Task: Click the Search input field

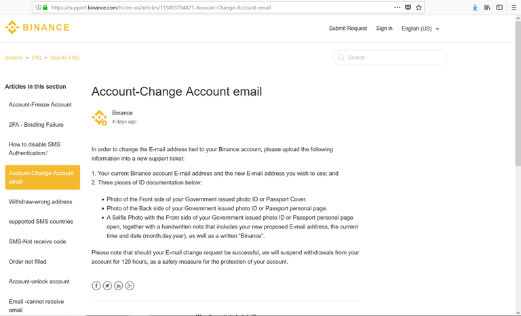Action: click(x=389, y=58)
